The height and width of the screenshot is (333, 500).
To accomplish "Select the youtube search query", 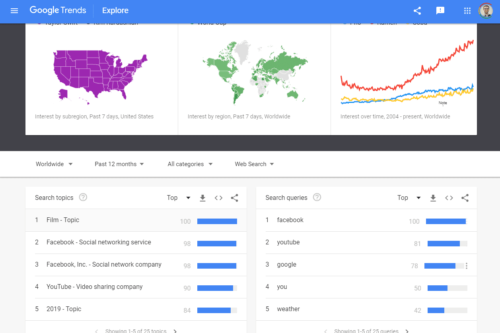I will [x=288, y=242].
